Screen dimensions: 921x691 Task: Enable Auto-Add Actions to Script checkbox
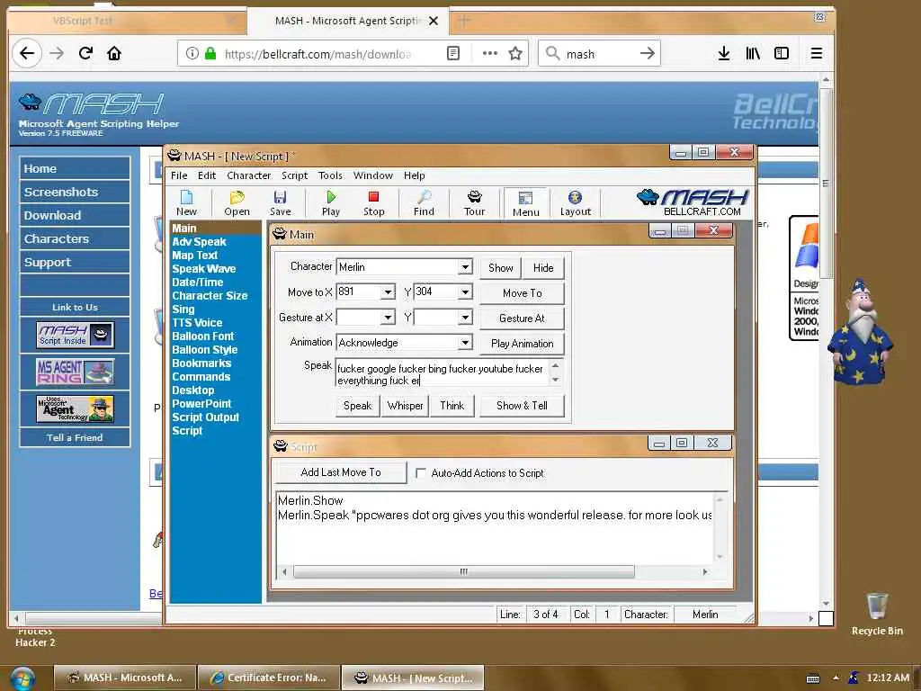tap(421, 473)
